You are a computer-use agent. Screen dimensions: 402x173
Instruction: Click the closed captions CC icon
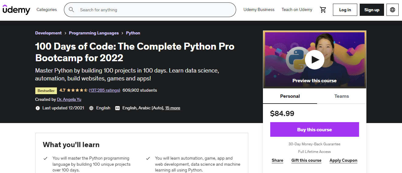tap(117, 108)
